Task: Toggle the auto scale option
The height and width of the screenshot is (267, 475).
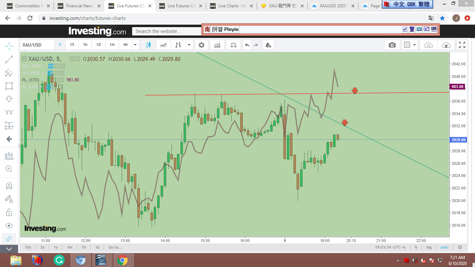Action: click(444, 247)
